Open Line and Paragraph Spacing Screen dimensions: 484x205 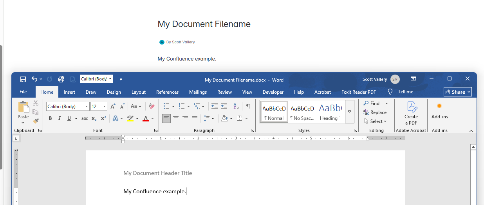(207, 118)
